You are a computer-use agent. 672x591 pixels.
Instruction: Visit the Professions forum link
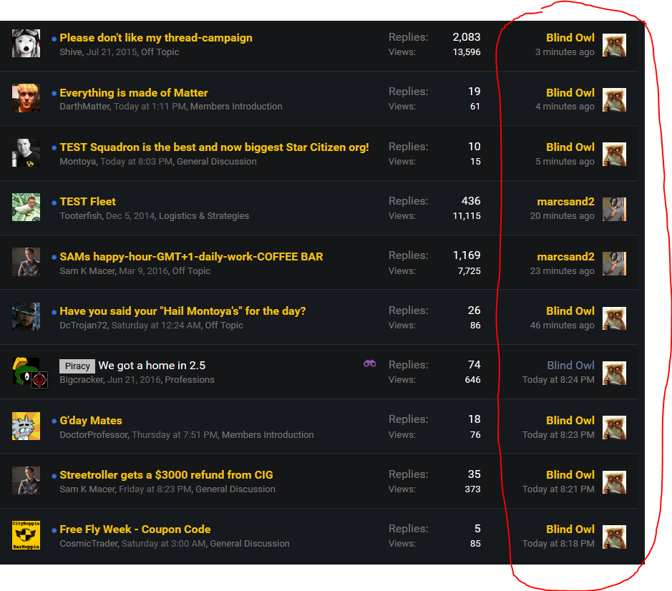(x=190, y=380)
